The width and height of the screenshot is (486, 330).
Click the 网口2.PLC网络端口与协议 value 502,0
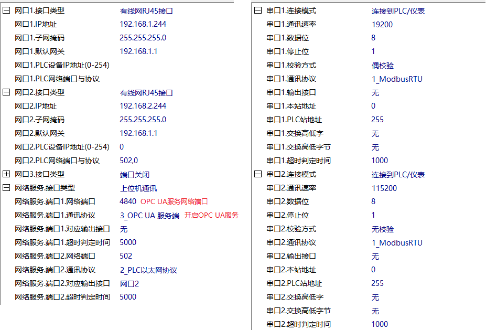pyautogui.click(x=129, y=161)
